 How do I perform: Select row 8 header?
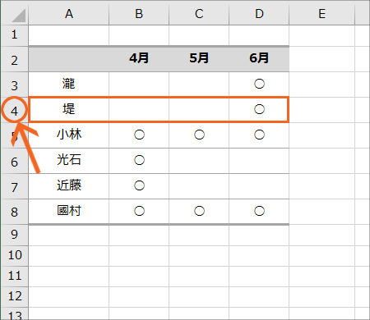(x=14, y=212)
